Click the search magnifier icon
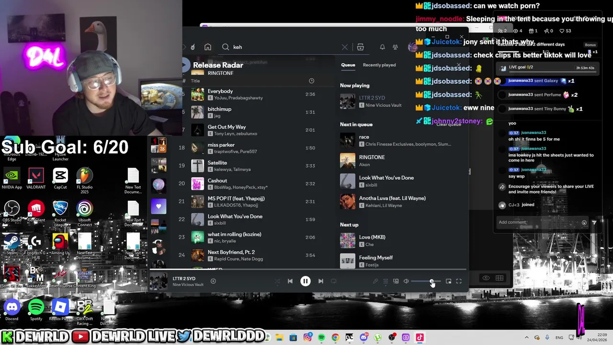Image resolution: width=613 pixels, height=345 pixels. coord(226,47)
